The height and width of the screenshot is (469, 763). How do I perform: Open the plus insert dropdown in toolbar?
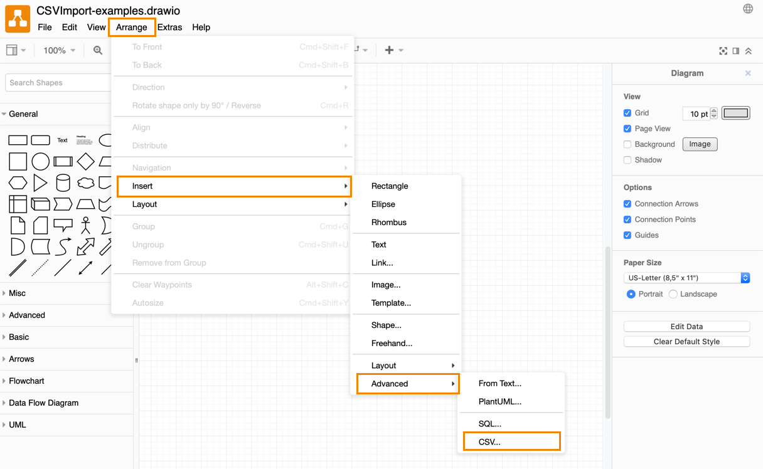tap(394, 50)
